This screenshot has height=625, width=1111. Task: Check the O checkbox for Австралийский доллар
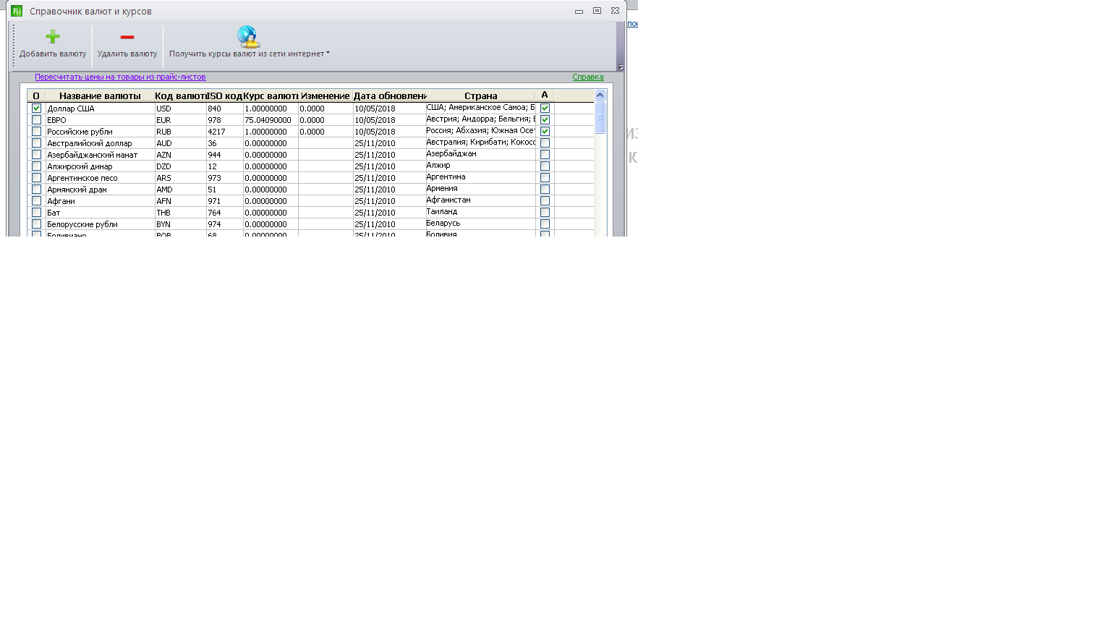click(36, 143)
